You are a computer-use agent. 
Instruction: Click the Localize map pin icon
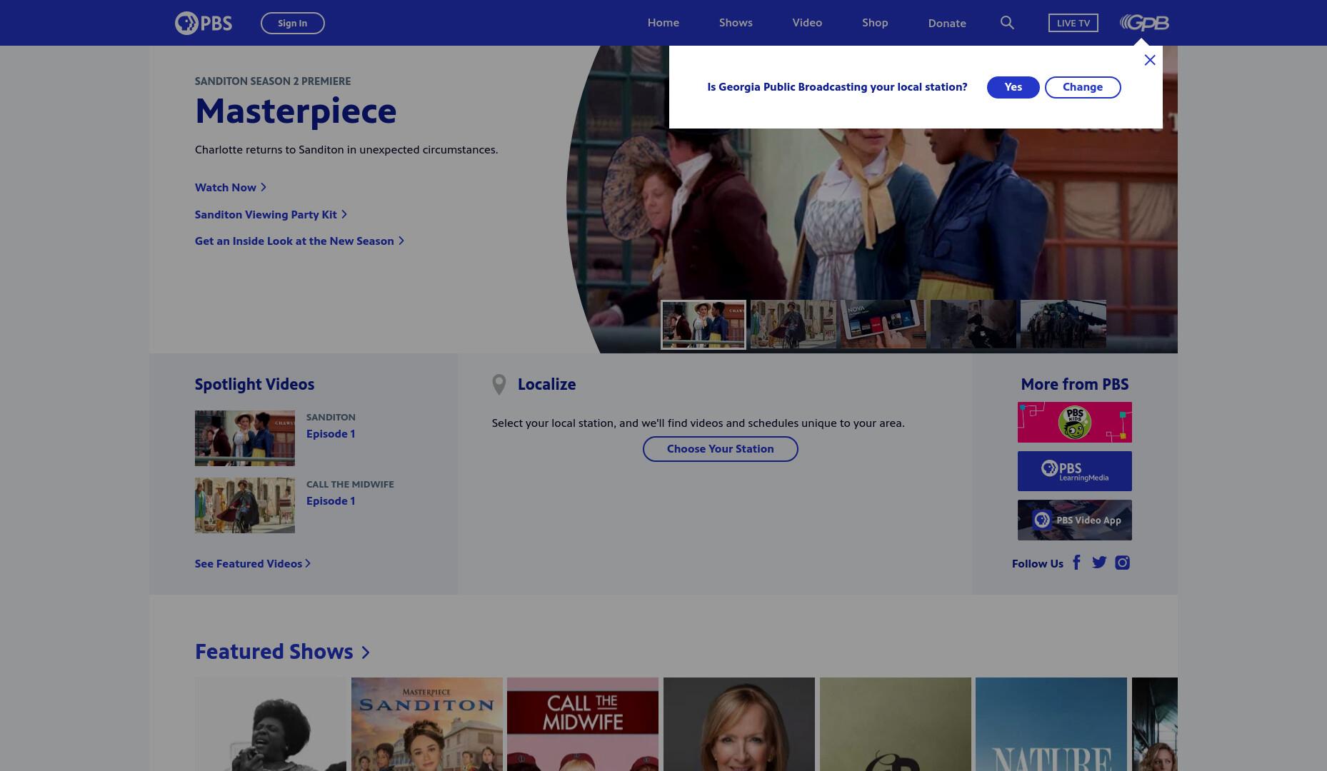click(x=499, y=385)
